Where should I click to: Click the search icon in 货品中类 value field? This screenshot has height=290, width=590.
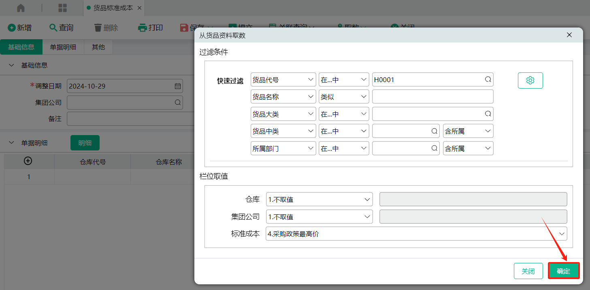tap(435, 131)
